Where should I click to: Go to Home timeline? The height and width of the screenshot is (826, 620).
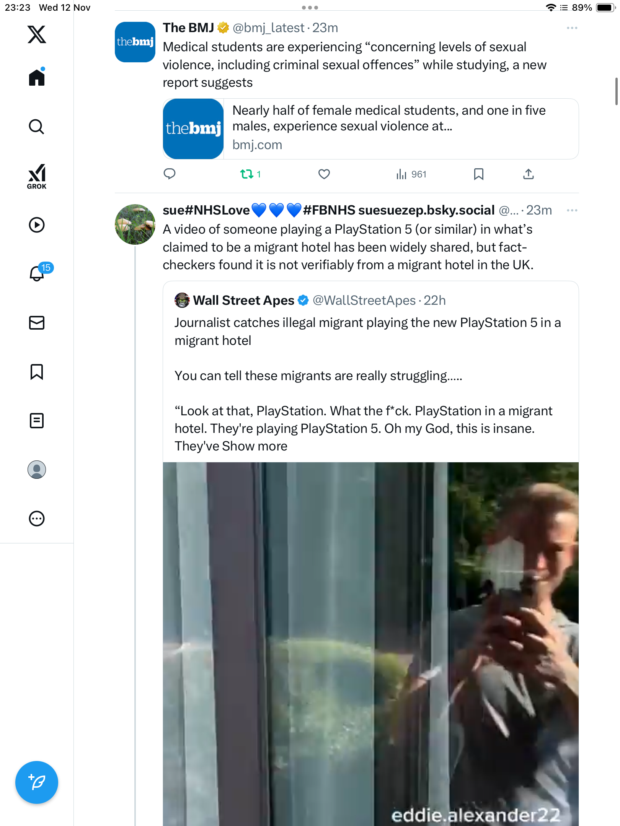[x=37, y=78]
